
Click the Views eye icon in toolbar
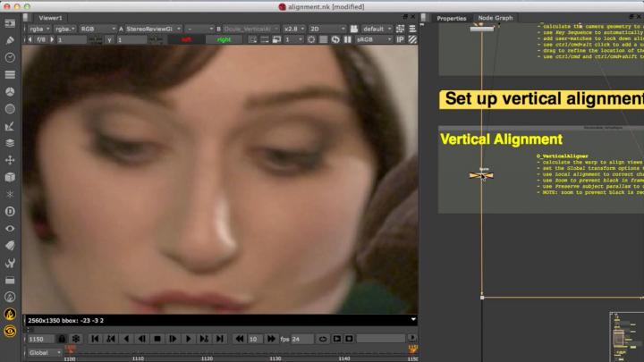tap(10, 228)
